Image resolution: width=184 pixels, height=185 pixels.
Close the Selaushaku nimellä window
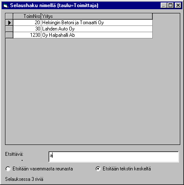(x=178, y=5)
